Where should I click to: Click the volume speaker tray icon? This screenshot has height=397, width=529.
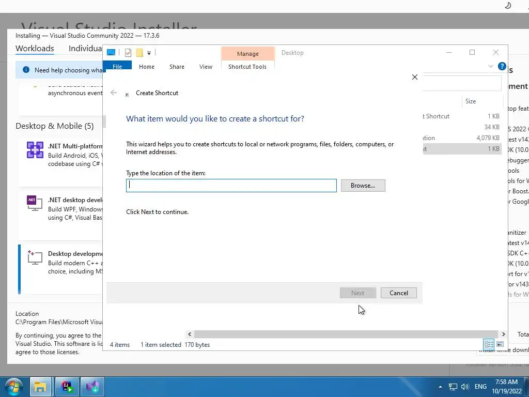point(465,387)
